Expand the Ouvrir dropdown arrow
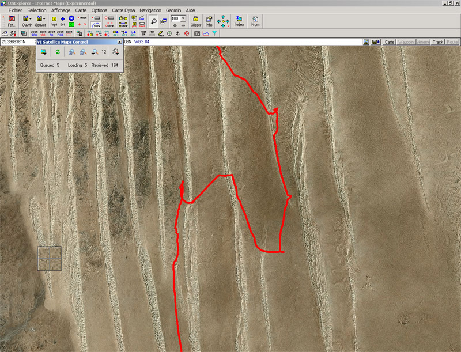This screenshot has width=461, height=352. point(31,19)
